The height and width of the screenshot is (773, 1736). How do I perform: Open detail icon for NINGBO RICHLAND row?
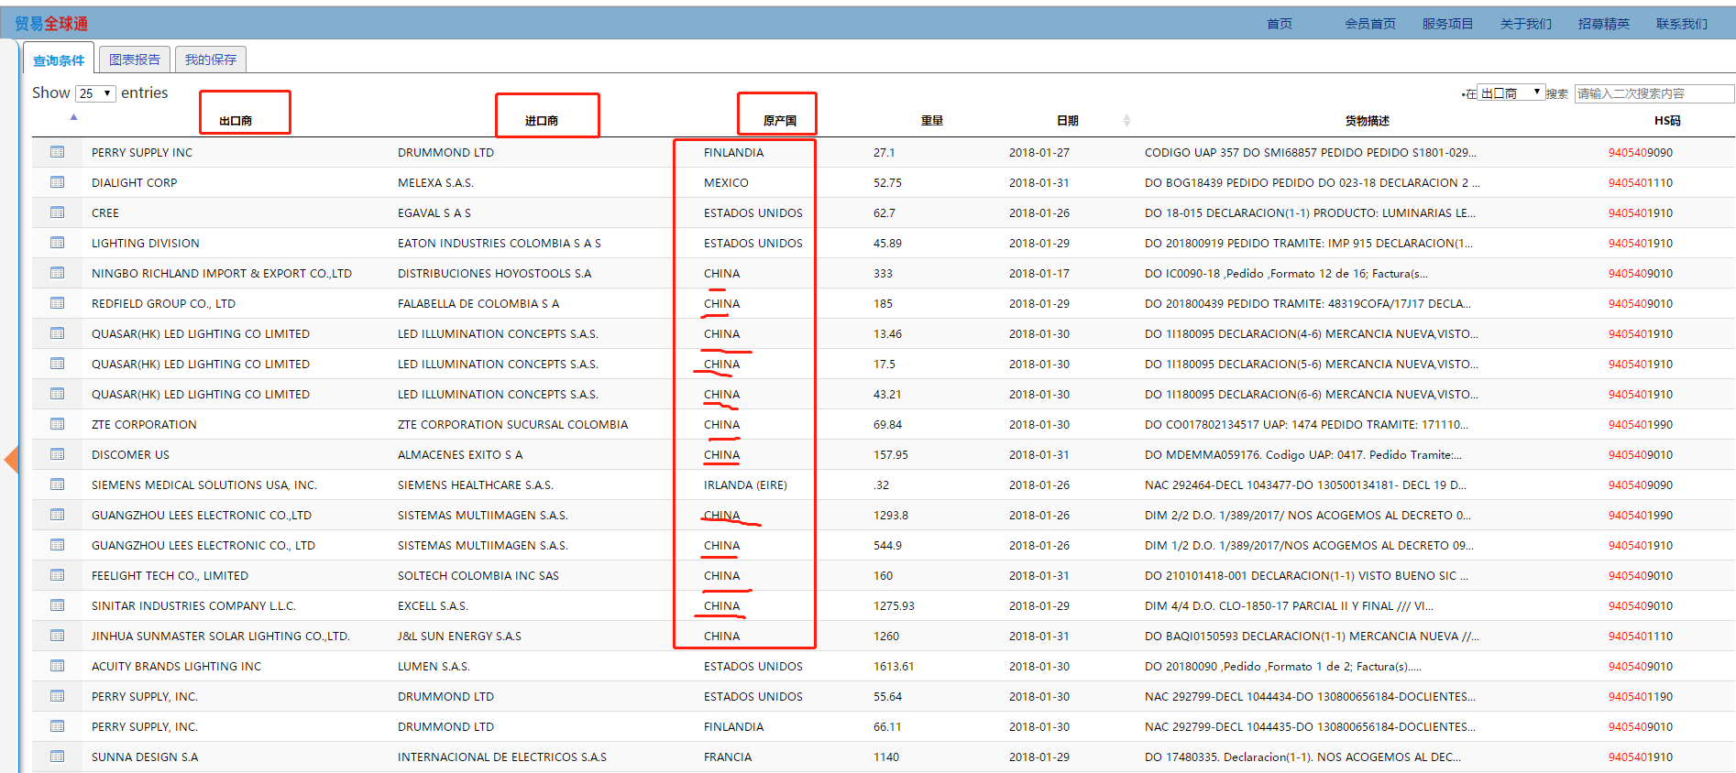[57, 273]
